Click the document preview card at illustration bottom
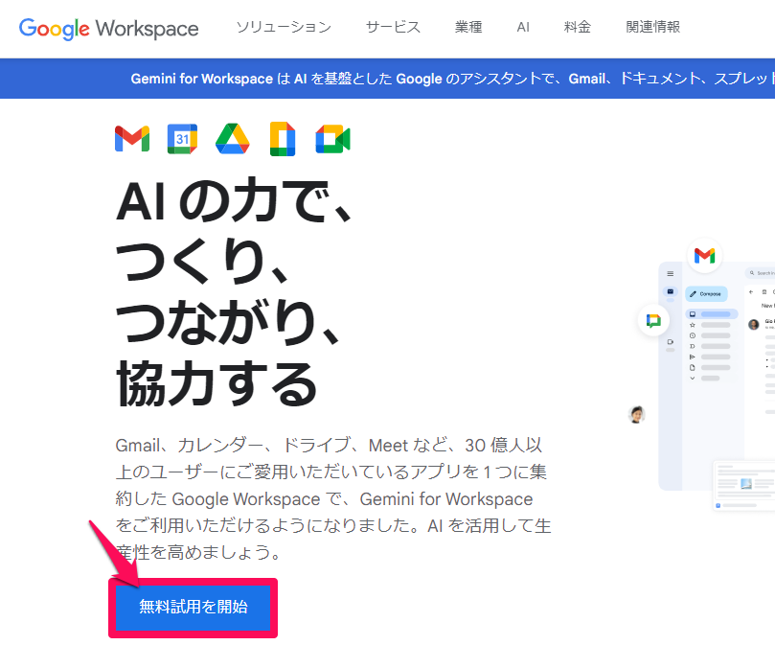This screenshot has width=775, height=645. [x=744, y=485]
